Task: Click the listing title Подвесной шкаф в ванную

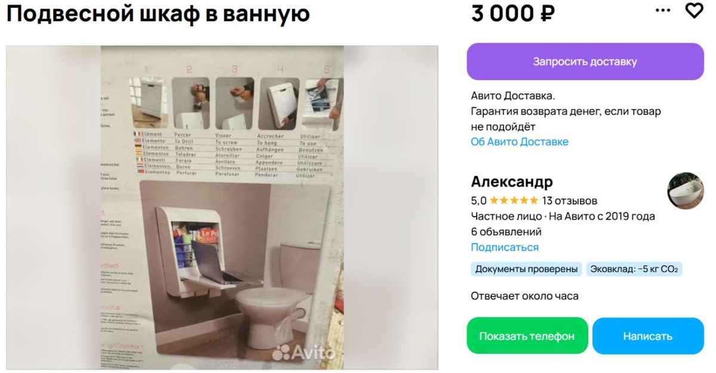Action: tap(158, 13)
